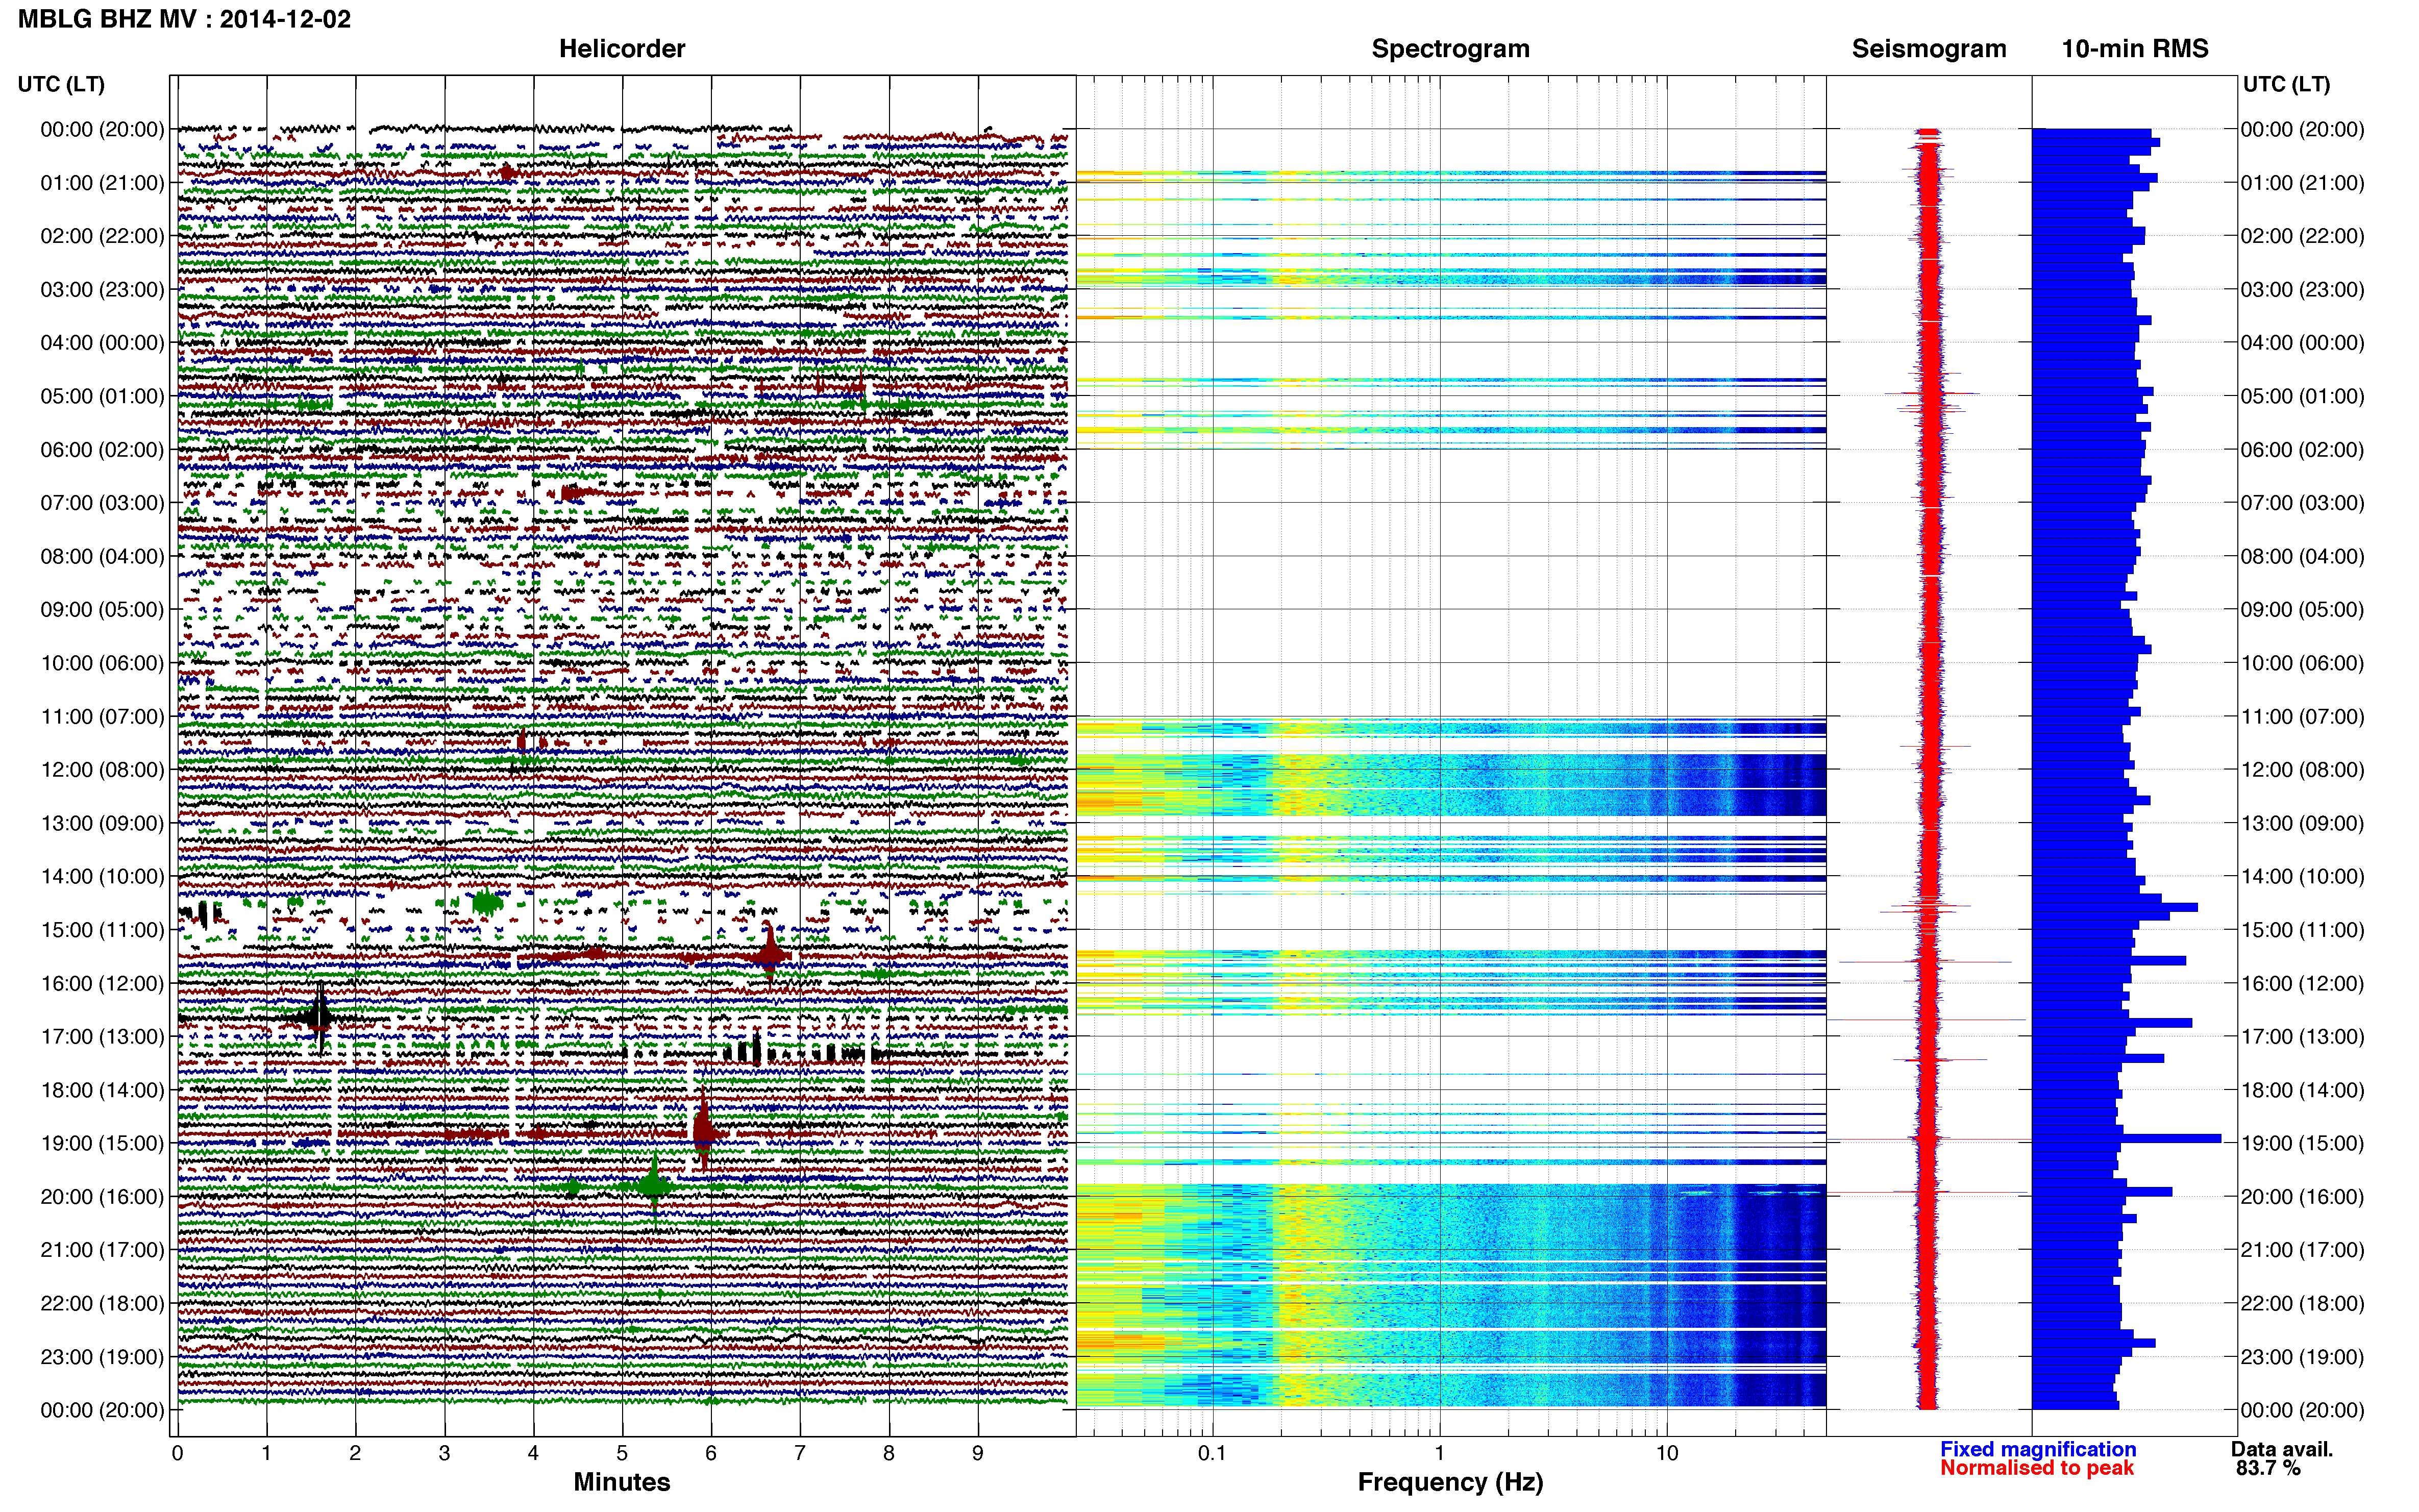Click "17:00 (13:00)" label right of the RMS panel
The image size is (2419, 1512).
pos(2302,1037)
